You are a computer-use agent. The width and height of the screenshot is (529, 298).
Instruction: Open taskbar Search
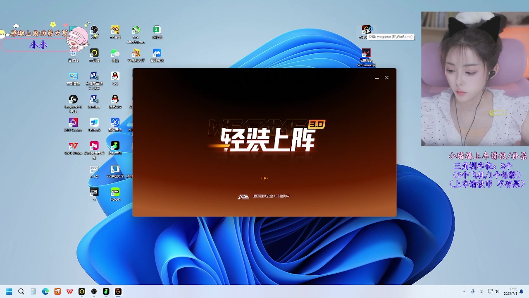tap(21, 291)
